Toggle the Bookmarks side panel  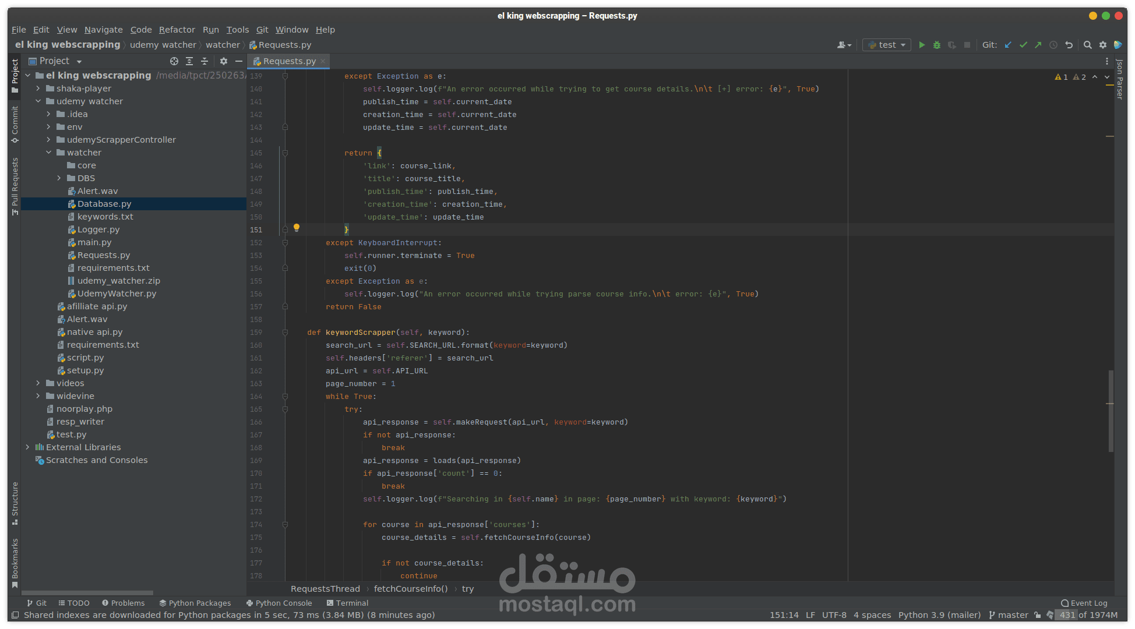click(15, 563)
